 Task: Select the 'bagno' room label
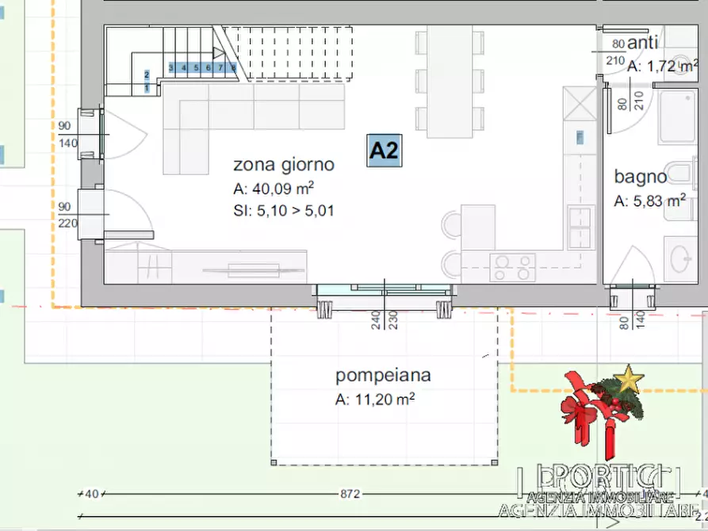pos(639,177)
